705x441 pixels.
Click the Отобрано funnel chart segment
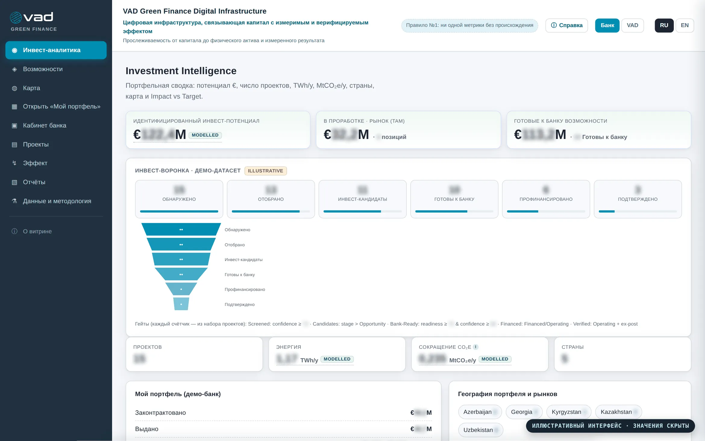[181, 244]
